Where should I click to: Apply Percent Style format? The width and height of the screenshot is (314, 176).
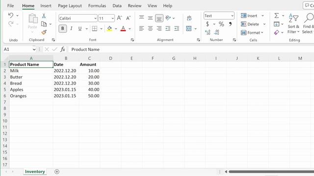tap(221, 24)
